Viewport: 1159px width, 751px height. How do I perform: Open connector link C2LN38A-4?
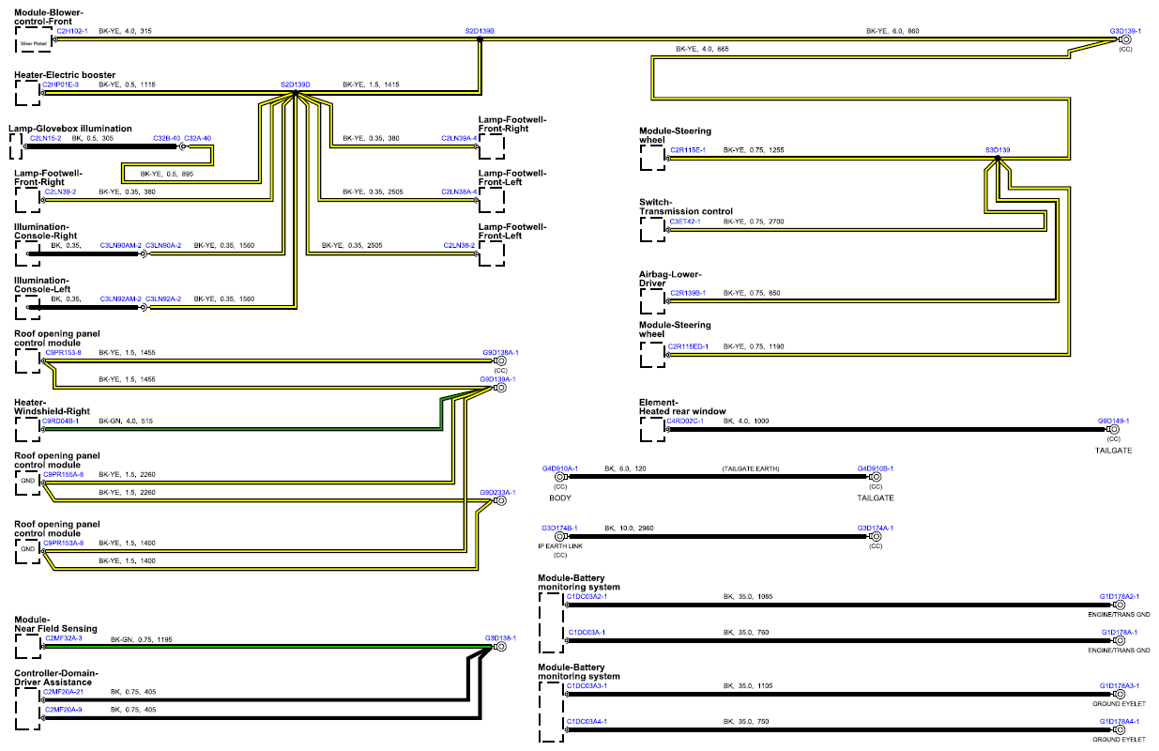(x=459, y=192)
